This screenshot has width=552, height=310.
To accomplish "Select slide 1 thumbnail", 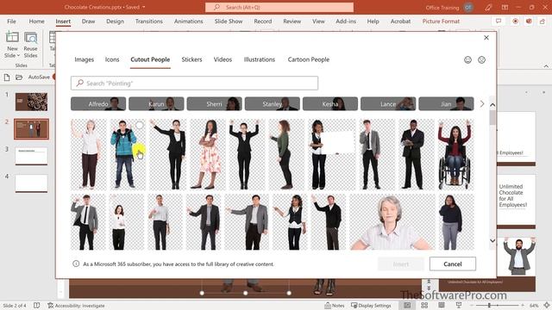I will 31,102.
